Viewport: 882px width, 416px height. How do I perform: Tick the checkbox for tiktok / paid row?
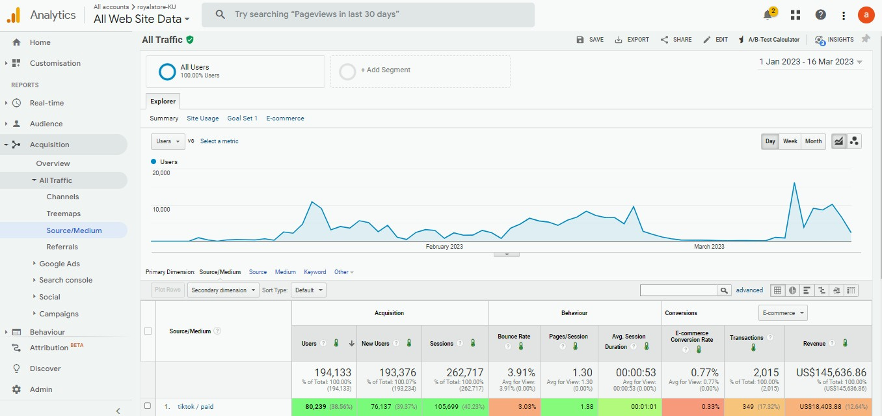coord(148,406)
